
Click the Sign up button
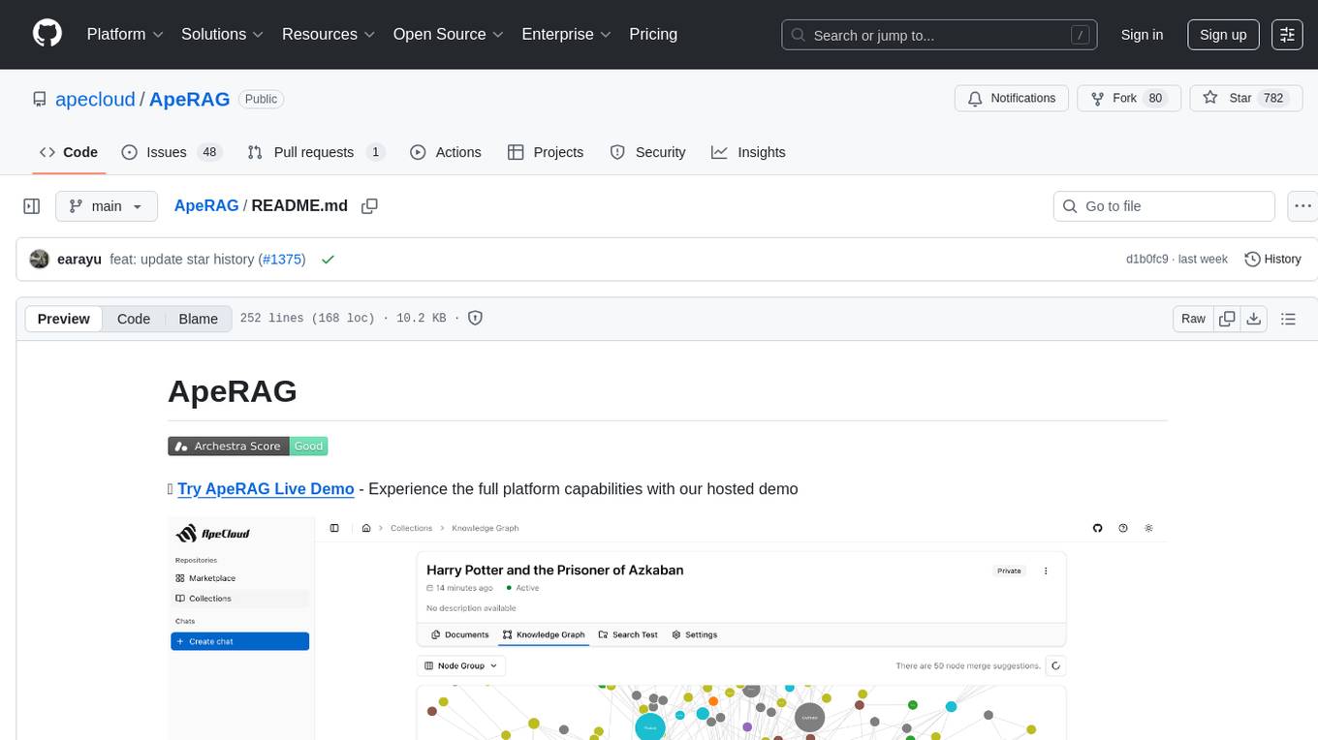click(x=1223, y=35)
